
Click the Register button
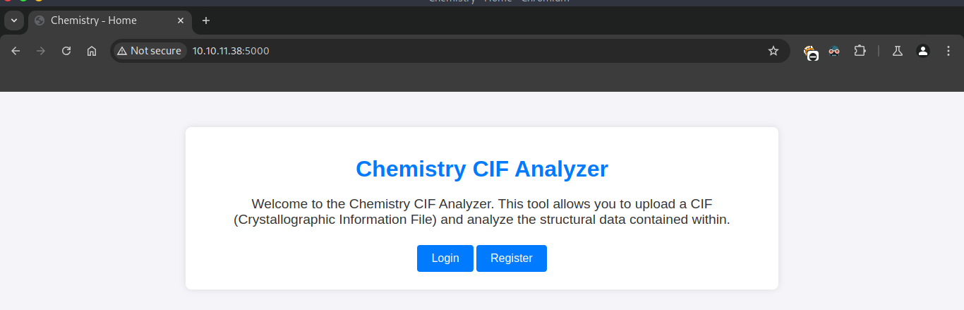point(512,258)
